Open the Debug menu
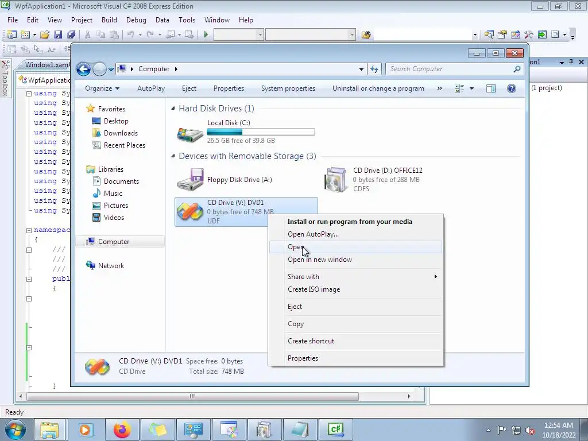The width and height of the screenshot is (588, 441). 136,20
